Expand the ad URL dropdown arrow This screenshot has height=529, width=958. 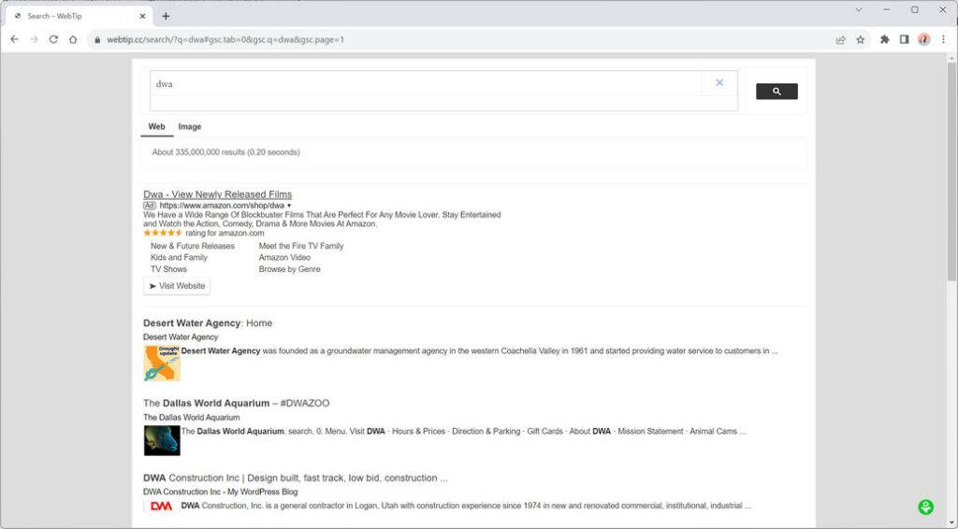point(289,207)
